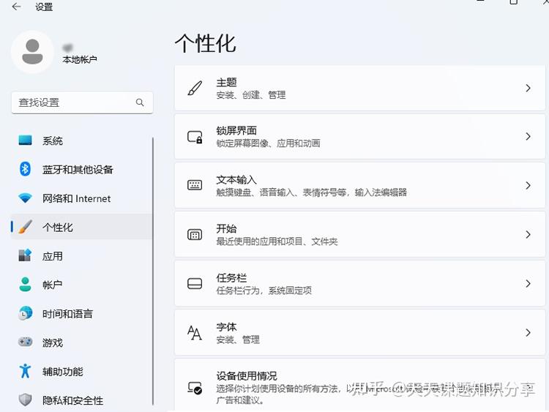Screen dimensions: 549x412
Task: Click the sidebar vertical scrollbar
Action: click(x=153, y=271)
